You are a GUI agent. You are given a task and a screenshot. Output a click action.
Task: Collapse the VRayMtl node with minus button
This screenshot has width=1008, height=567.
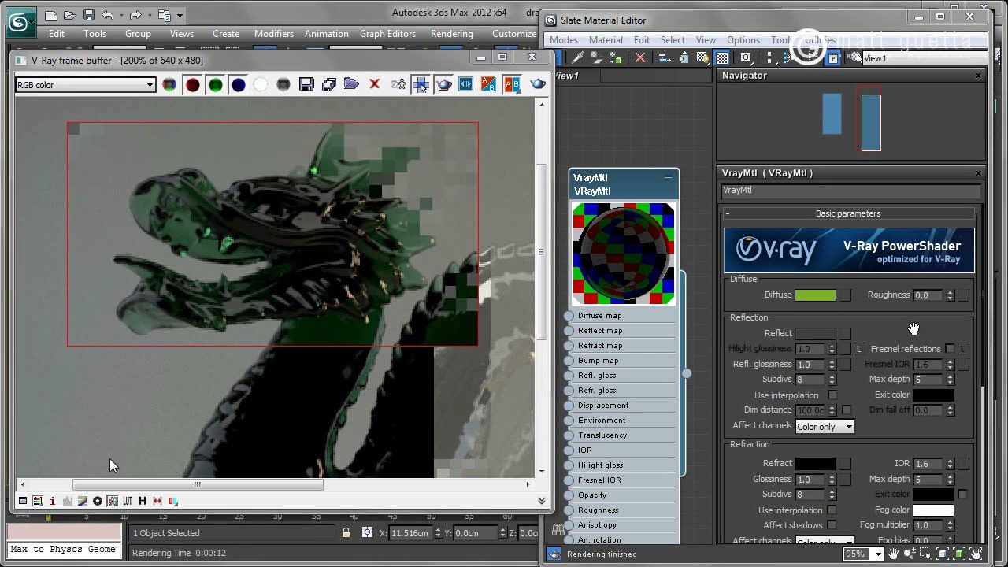[668, 177]
